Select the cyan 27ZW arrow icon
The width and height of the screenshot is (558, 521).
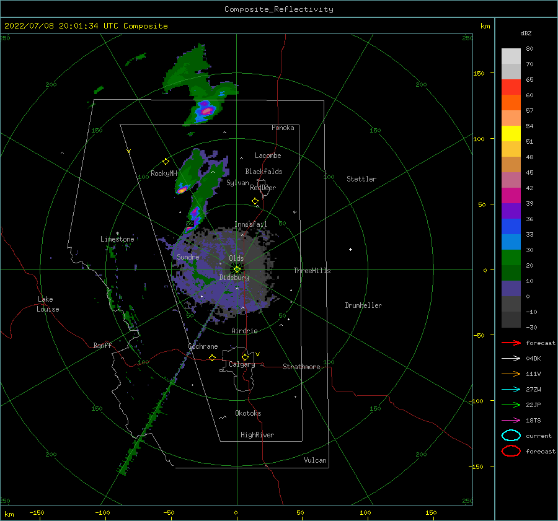point(511,390)
